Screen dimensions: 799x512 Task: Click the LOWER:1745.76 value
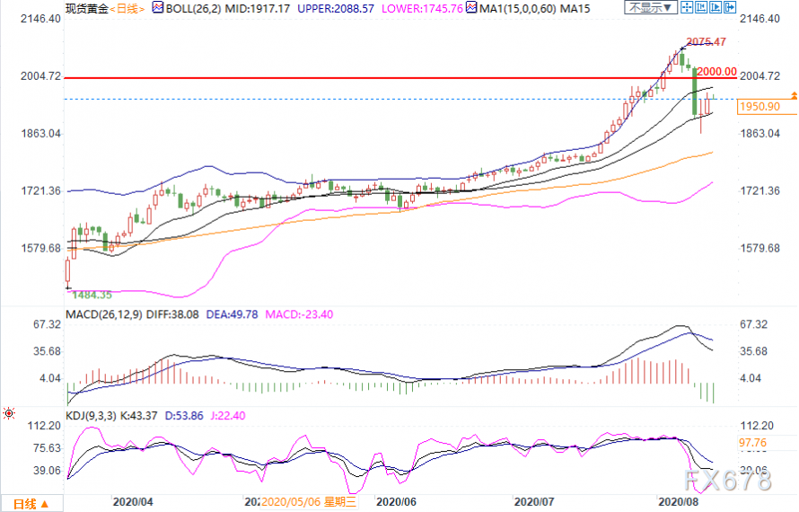pyautogui.click(x=422, y=9)
